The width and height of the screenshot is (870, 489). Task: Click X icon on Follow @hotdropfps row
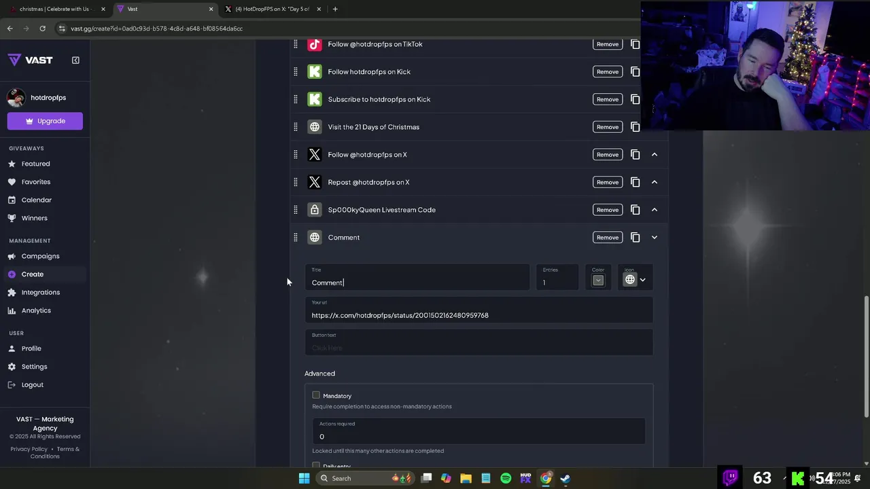[314, 154]
